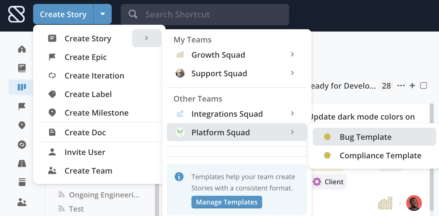
Task: Click the story column vertical scrollbar
Action: [432, 157]
